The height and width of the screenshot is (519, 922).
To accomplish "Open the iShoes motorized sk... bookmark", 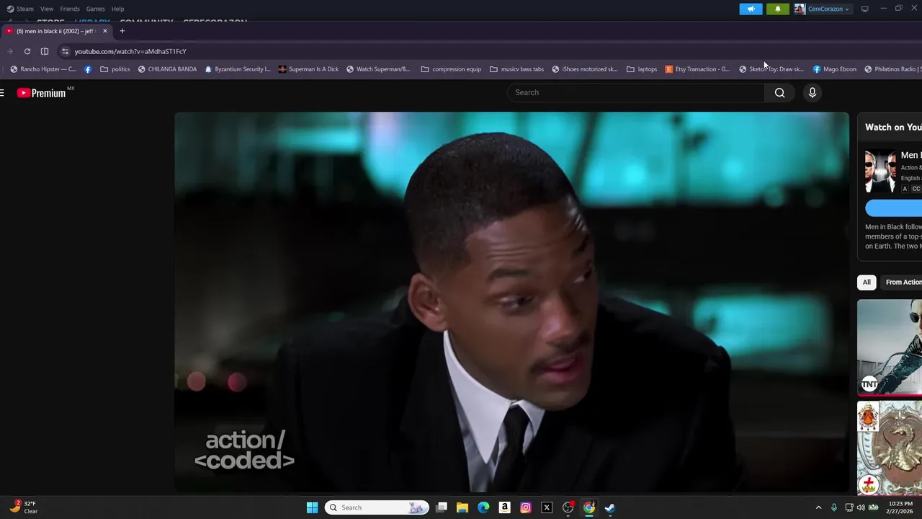I will point(585,69).
